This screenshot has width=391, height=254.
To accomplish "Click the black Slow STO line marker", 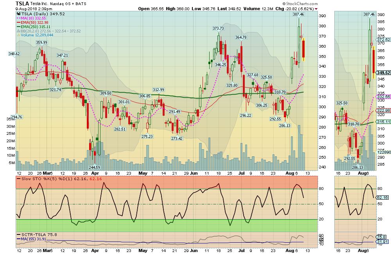I will pos(19,179).
